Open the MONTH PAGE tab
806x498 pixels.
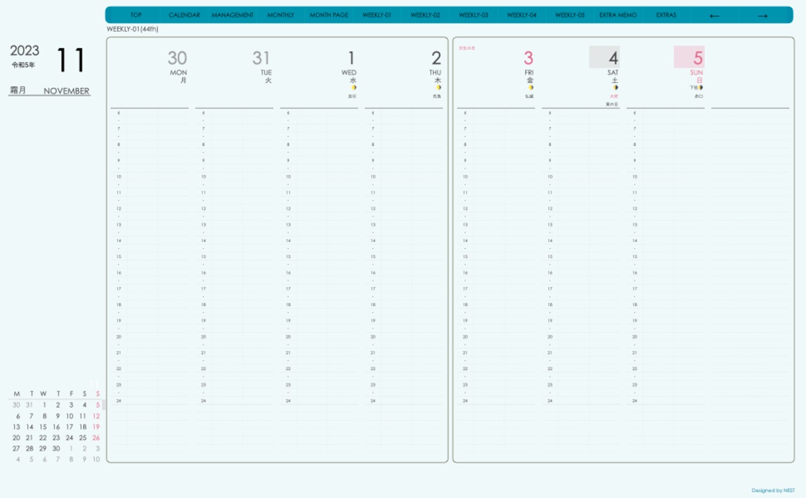pyautogui.click(x=329, y=15)
